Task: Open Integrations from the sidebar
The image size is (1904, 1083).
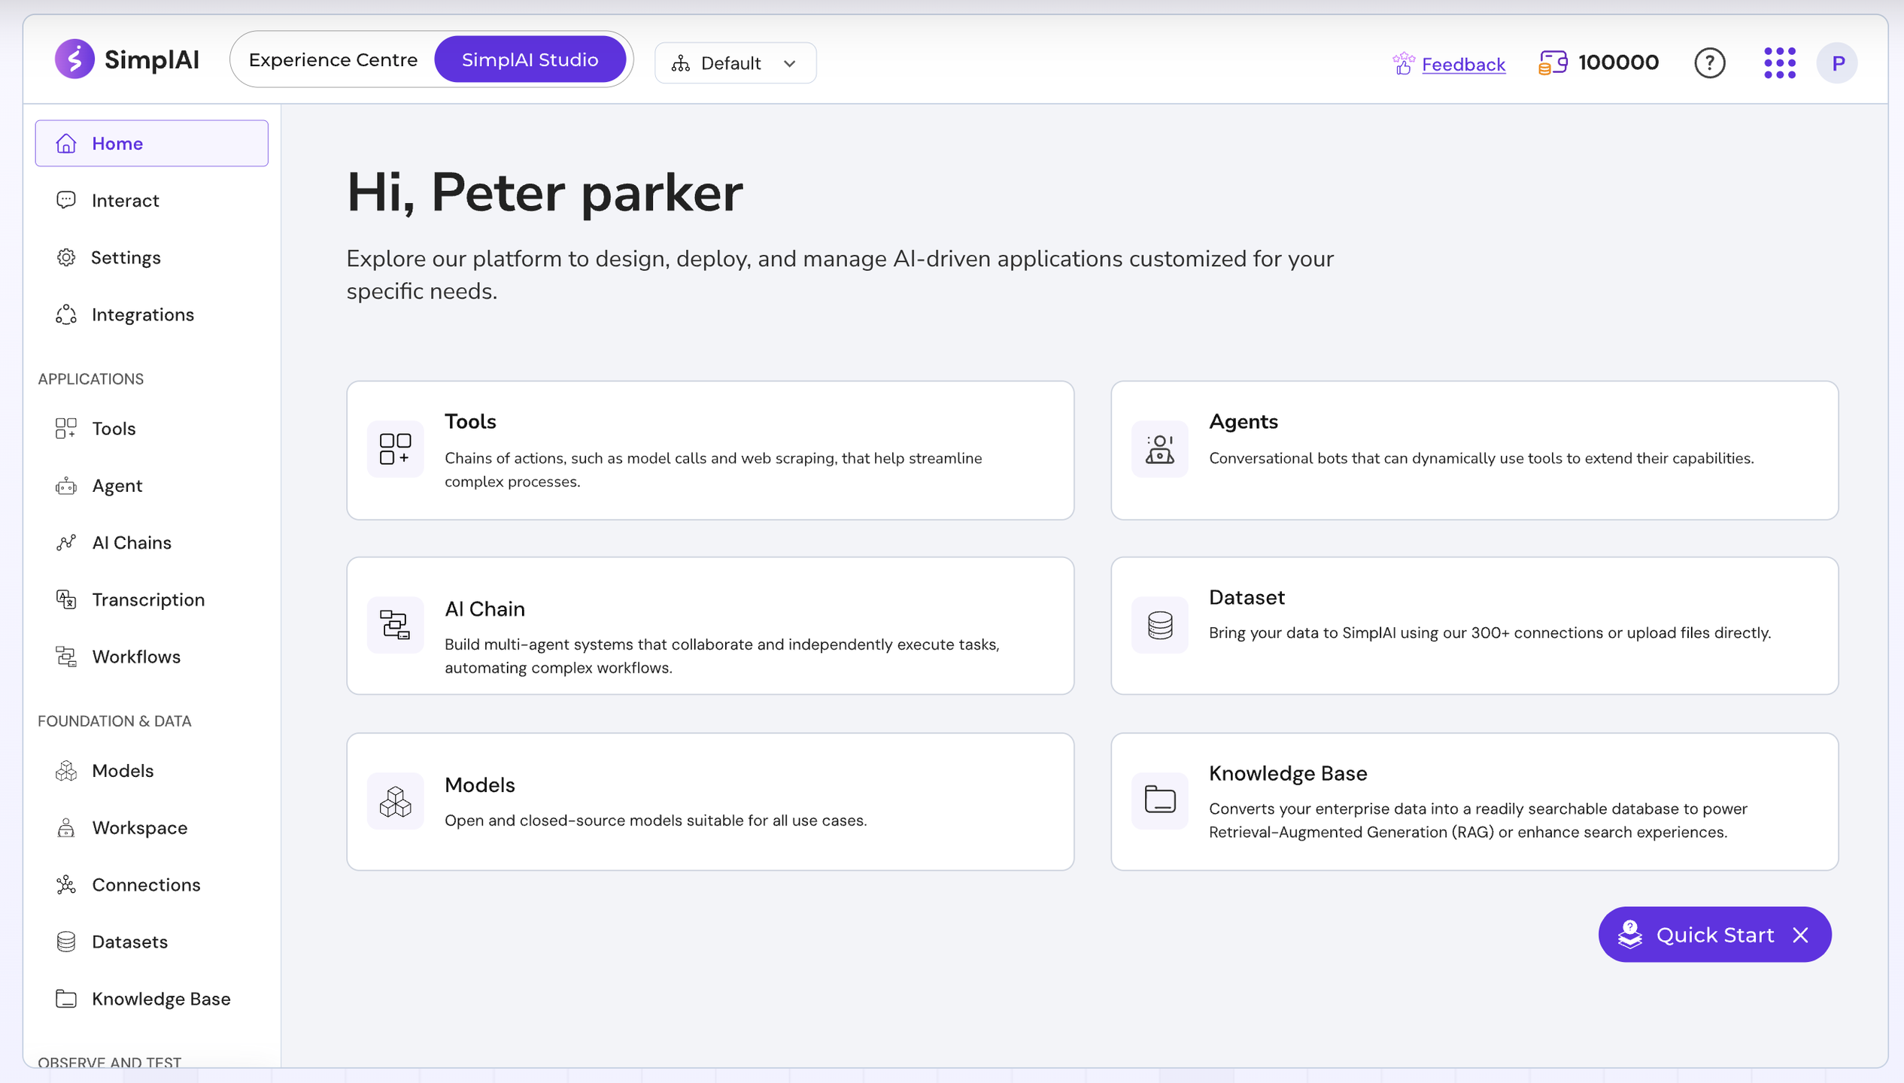Action: click(x=142, y=314)
